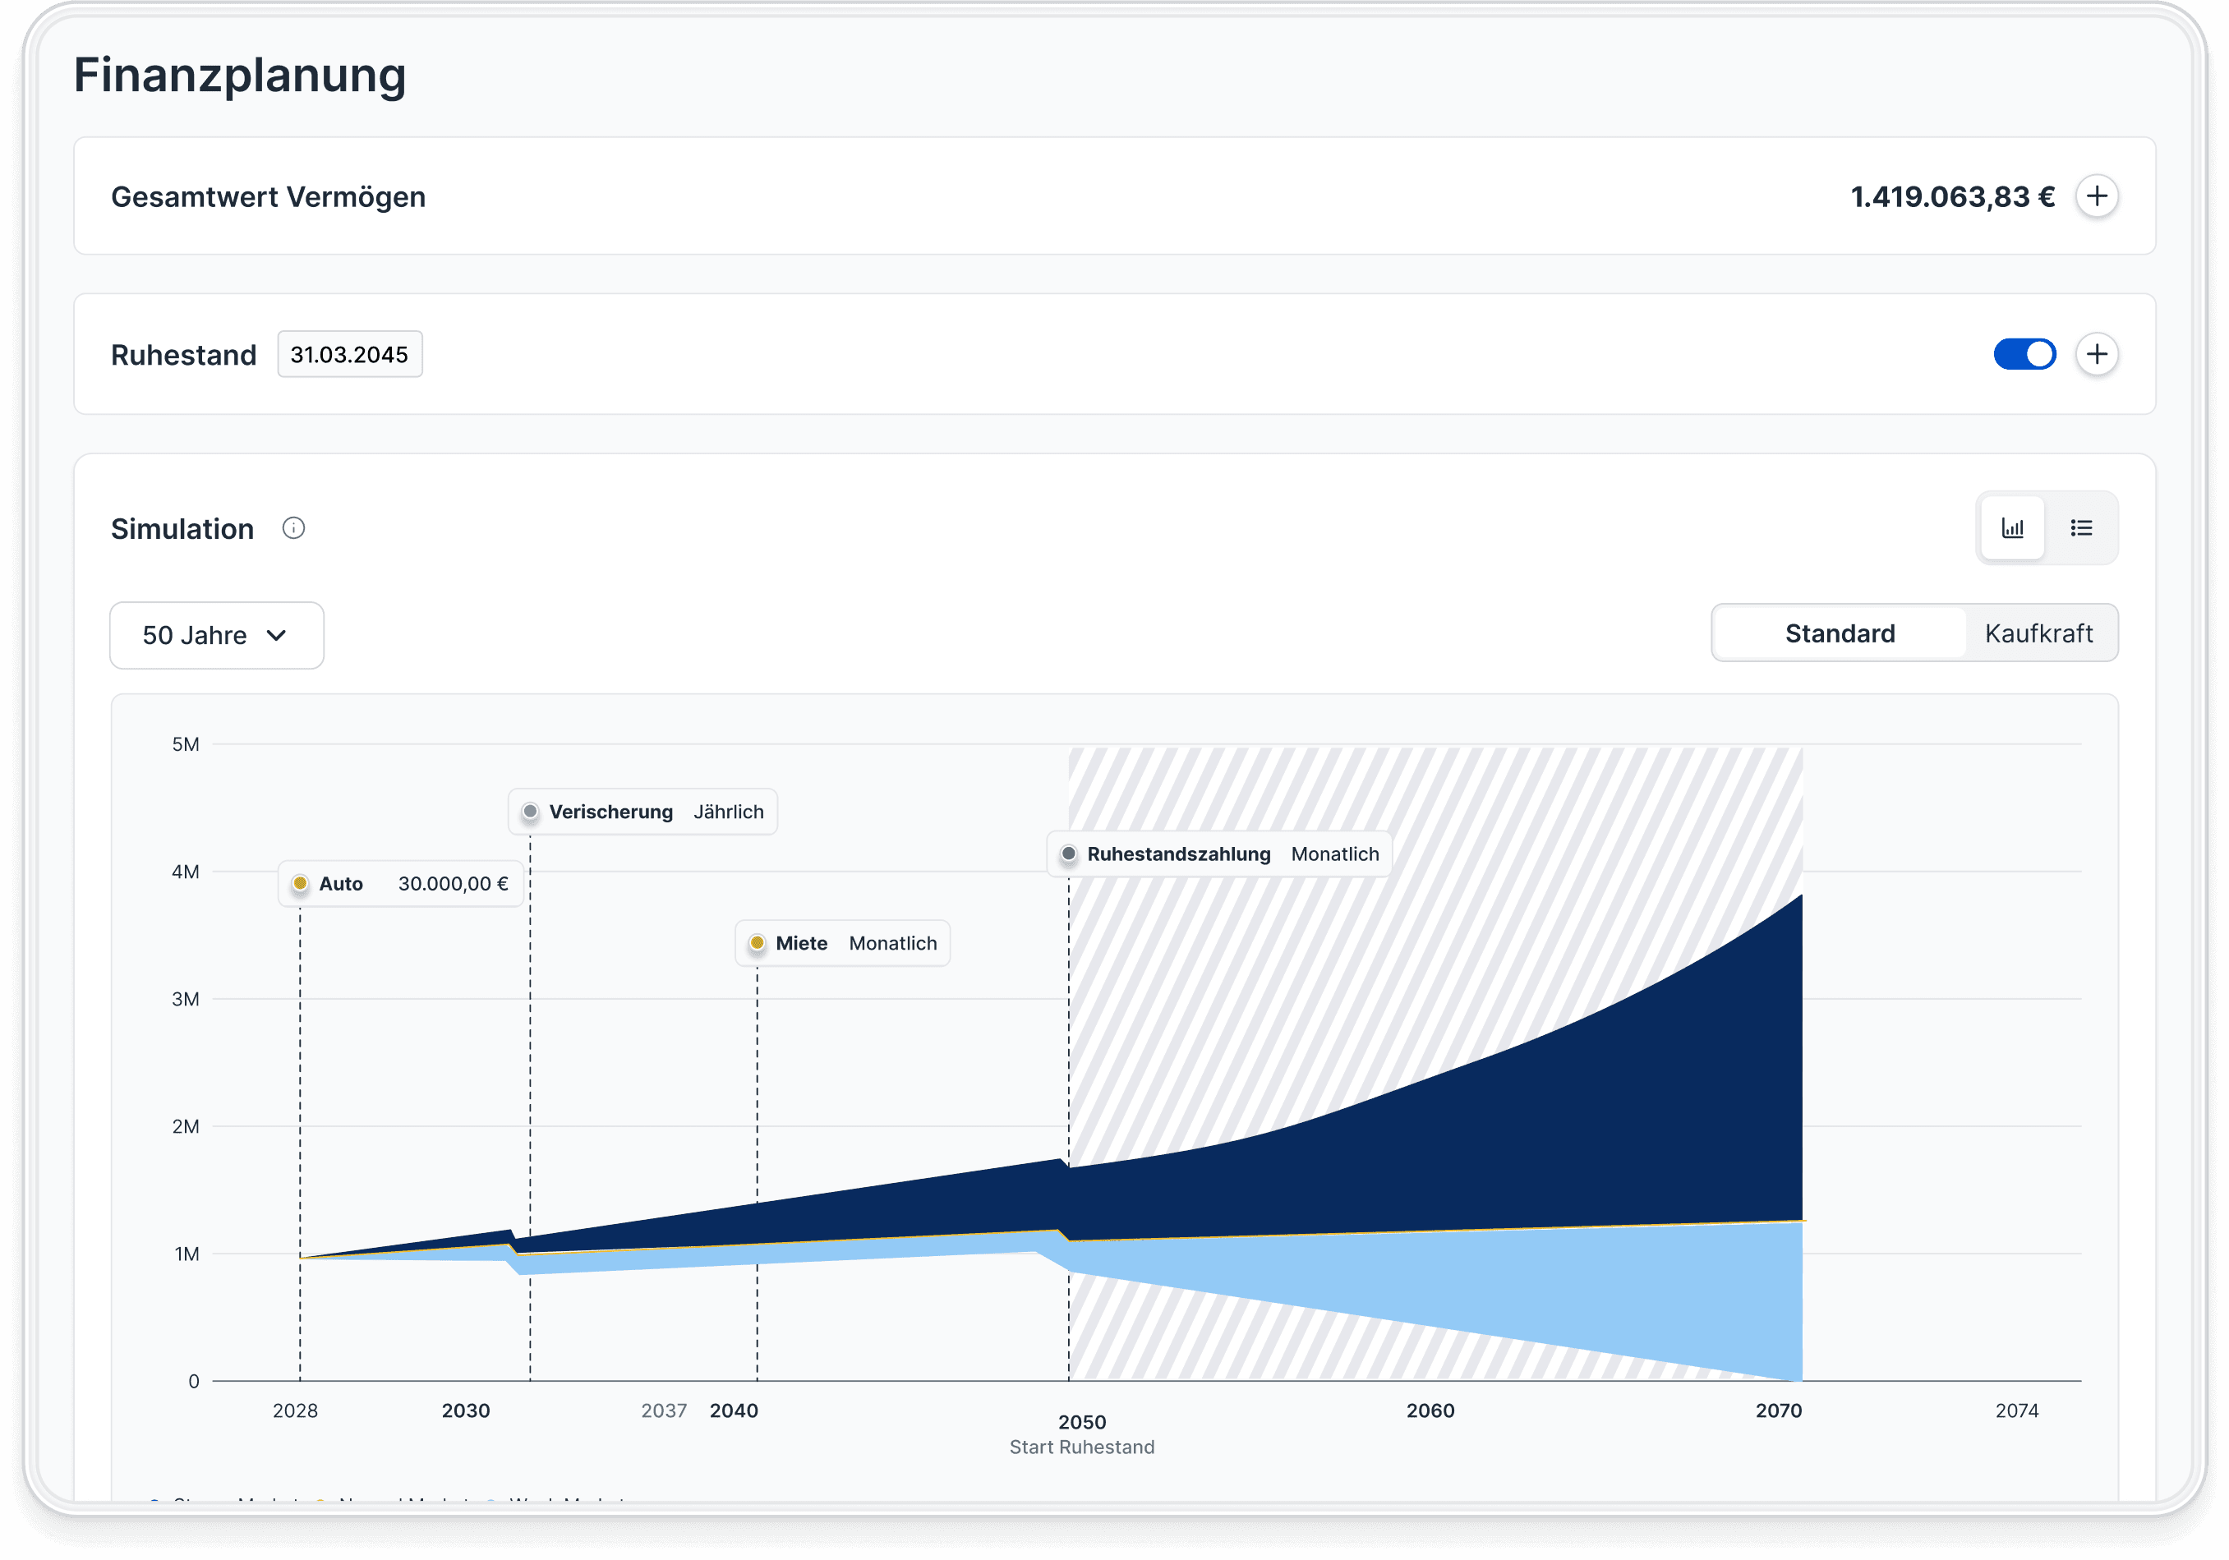This screenshot has width=2229, height=1560.
Task: Click the Gesamtwert Vermögen heading
Action: pyautogui.click(x=268, y=197)
